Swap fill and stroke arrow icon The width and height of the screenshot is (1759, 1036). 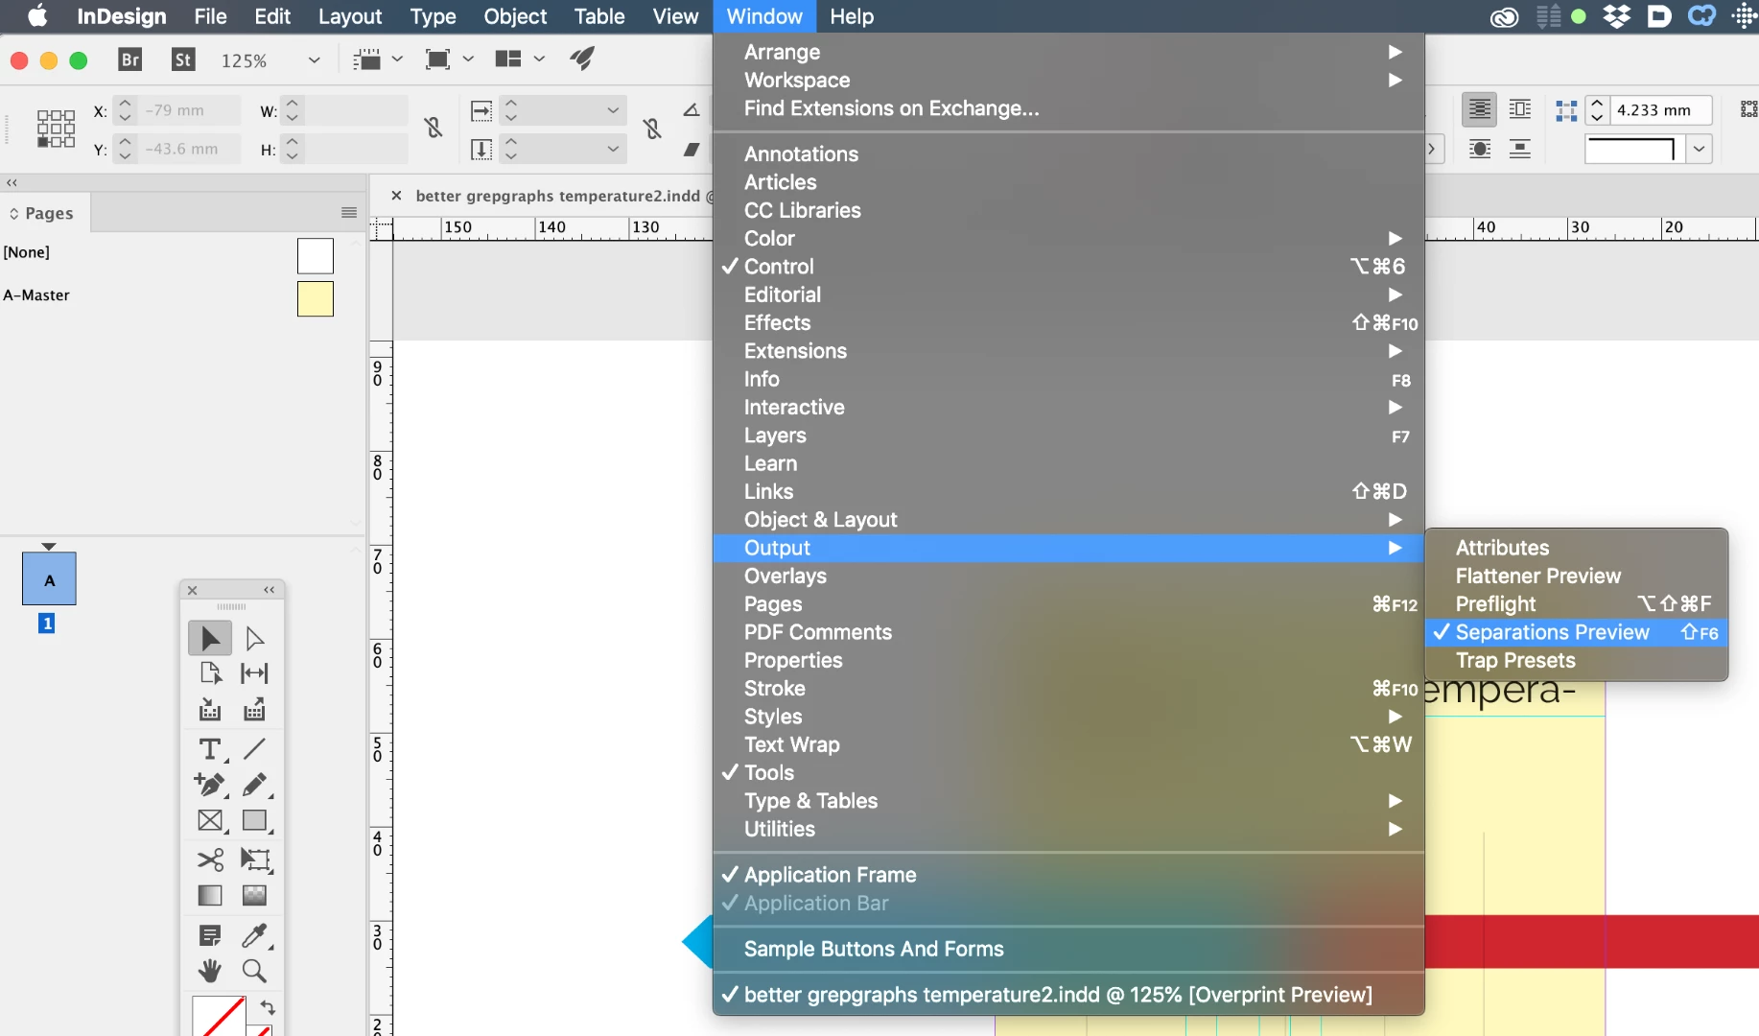click(268, 1007)
